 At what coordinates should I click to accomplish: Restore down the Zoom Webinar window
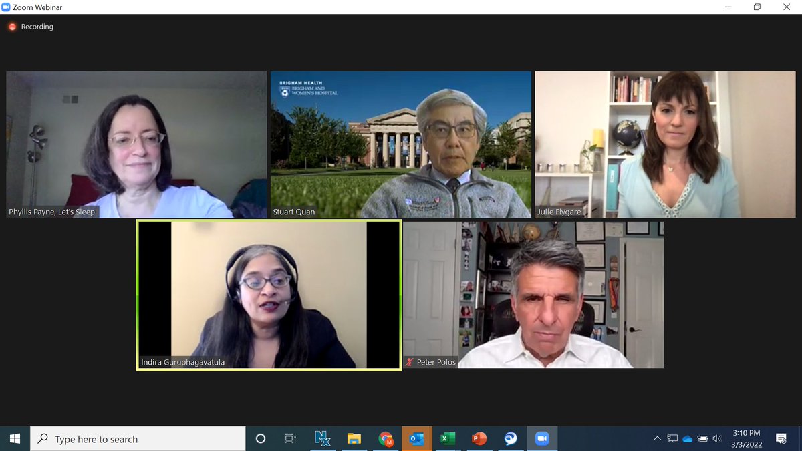757,7
